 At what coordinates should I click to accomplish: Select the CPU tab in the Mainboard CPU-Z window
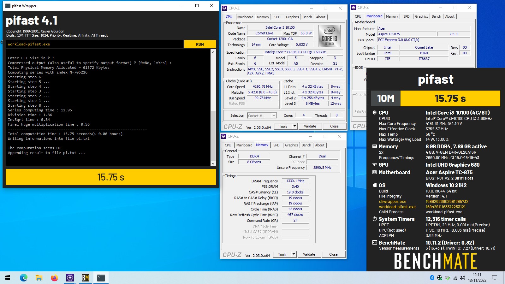358,16
